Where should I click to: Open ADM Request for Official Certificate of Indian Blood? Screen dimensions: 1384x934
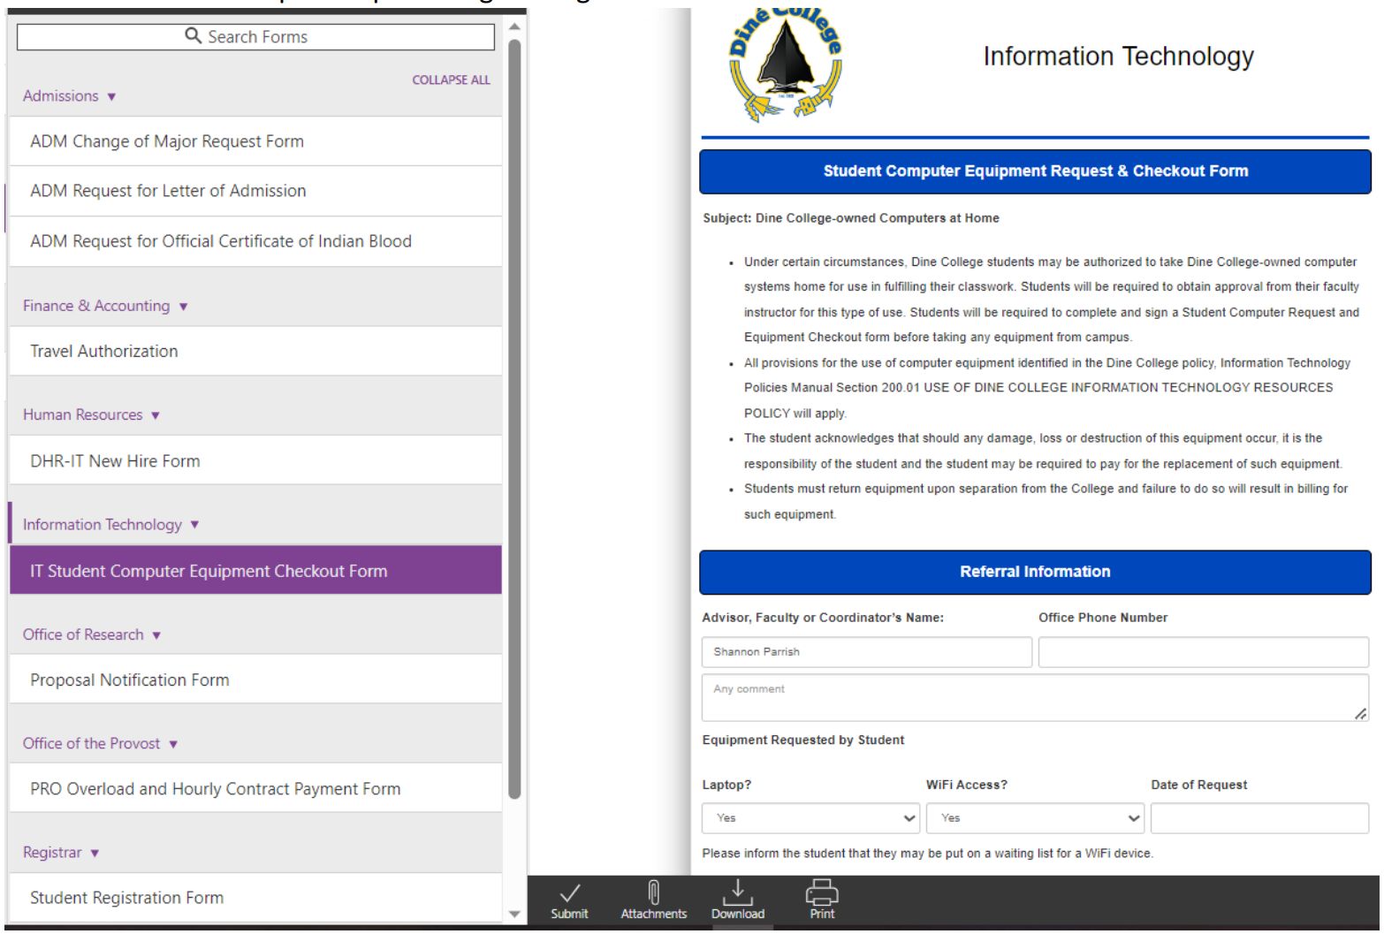pos(255,241)
